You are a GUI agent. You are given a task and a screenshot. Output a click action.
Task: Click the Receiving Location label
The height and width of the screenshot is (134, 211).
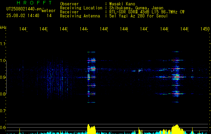click(81, 8)
